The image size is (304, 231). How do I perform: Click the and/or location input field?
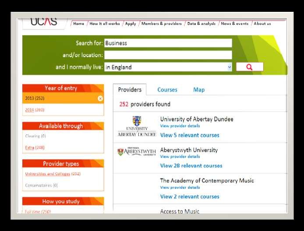coord(168,55)
